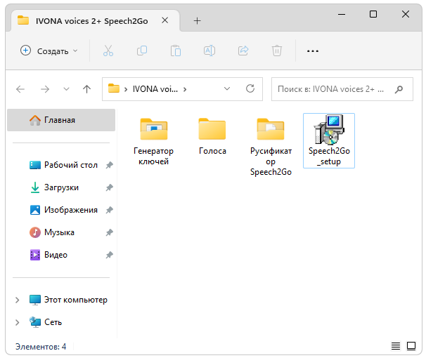426x358 pixels.
Task: Click the pin next to Видео
Action: pyautogui.click(x=109, y=255)
